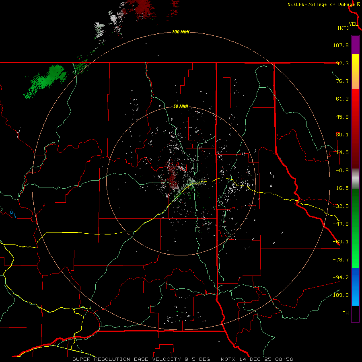Click the -63.1 velocity scale value

[x=341, y=242]
